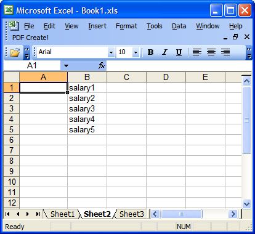Open the Tools menu
This screenshot has height=234, width=255.
pyautogui.click(x=155, y=26)
